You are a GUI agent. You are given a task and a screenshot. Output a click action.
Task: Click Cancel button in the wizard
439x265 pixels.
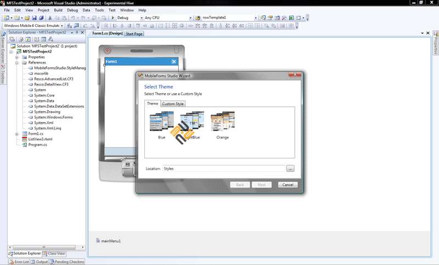click(288, 185)
